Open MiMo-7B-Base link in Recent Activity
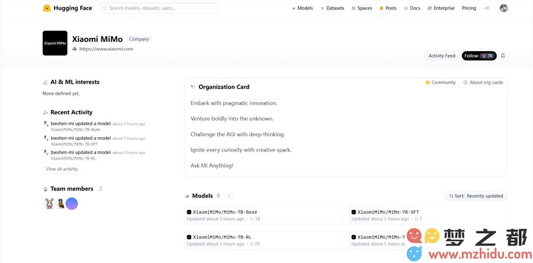533x263 pixels. point(76,130)
